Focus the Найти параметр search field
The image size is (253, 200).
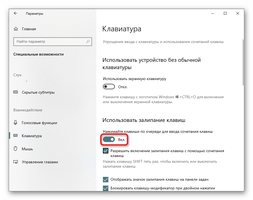(53, 42)
